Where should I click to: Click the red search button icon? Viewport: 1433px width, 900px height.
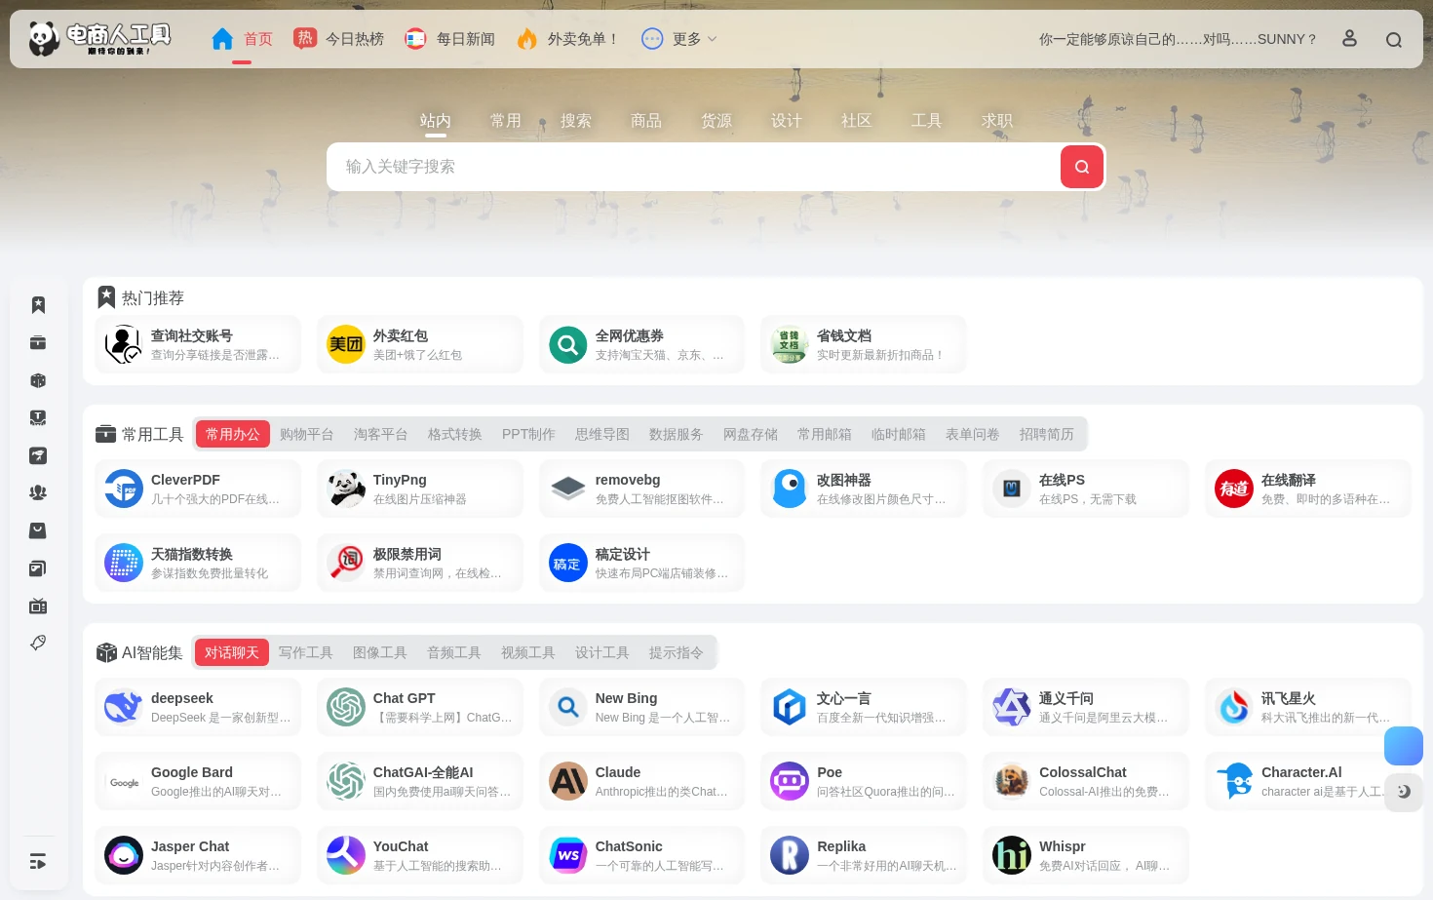coord(1082,167)
